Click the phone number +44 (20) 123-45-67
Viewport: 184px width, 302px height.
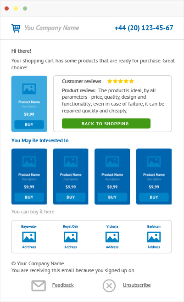click(x=144, y=28)
